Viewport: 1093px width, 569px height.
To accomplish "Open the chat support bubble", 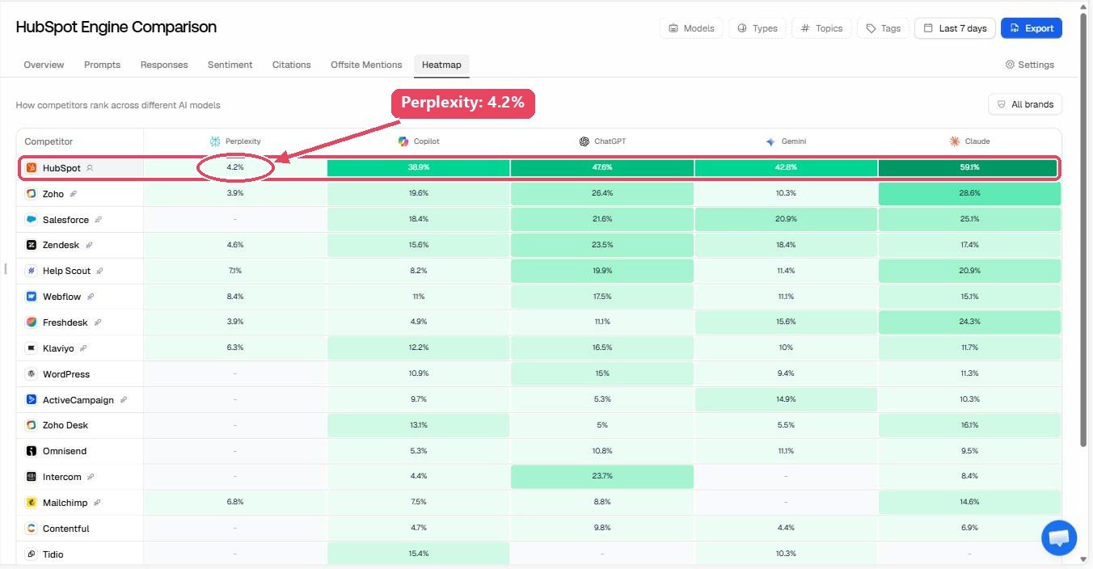I will 1059,537.
